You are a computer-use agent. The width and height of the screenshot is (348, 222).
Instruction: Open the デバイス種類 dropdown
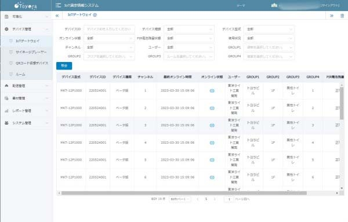189,29
